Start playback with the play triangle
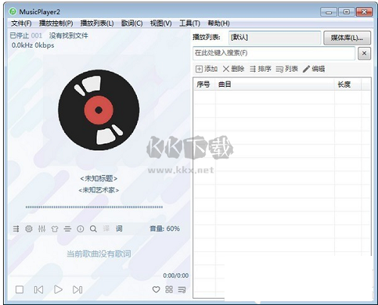378x305 pixels. (x=58, y=289)
